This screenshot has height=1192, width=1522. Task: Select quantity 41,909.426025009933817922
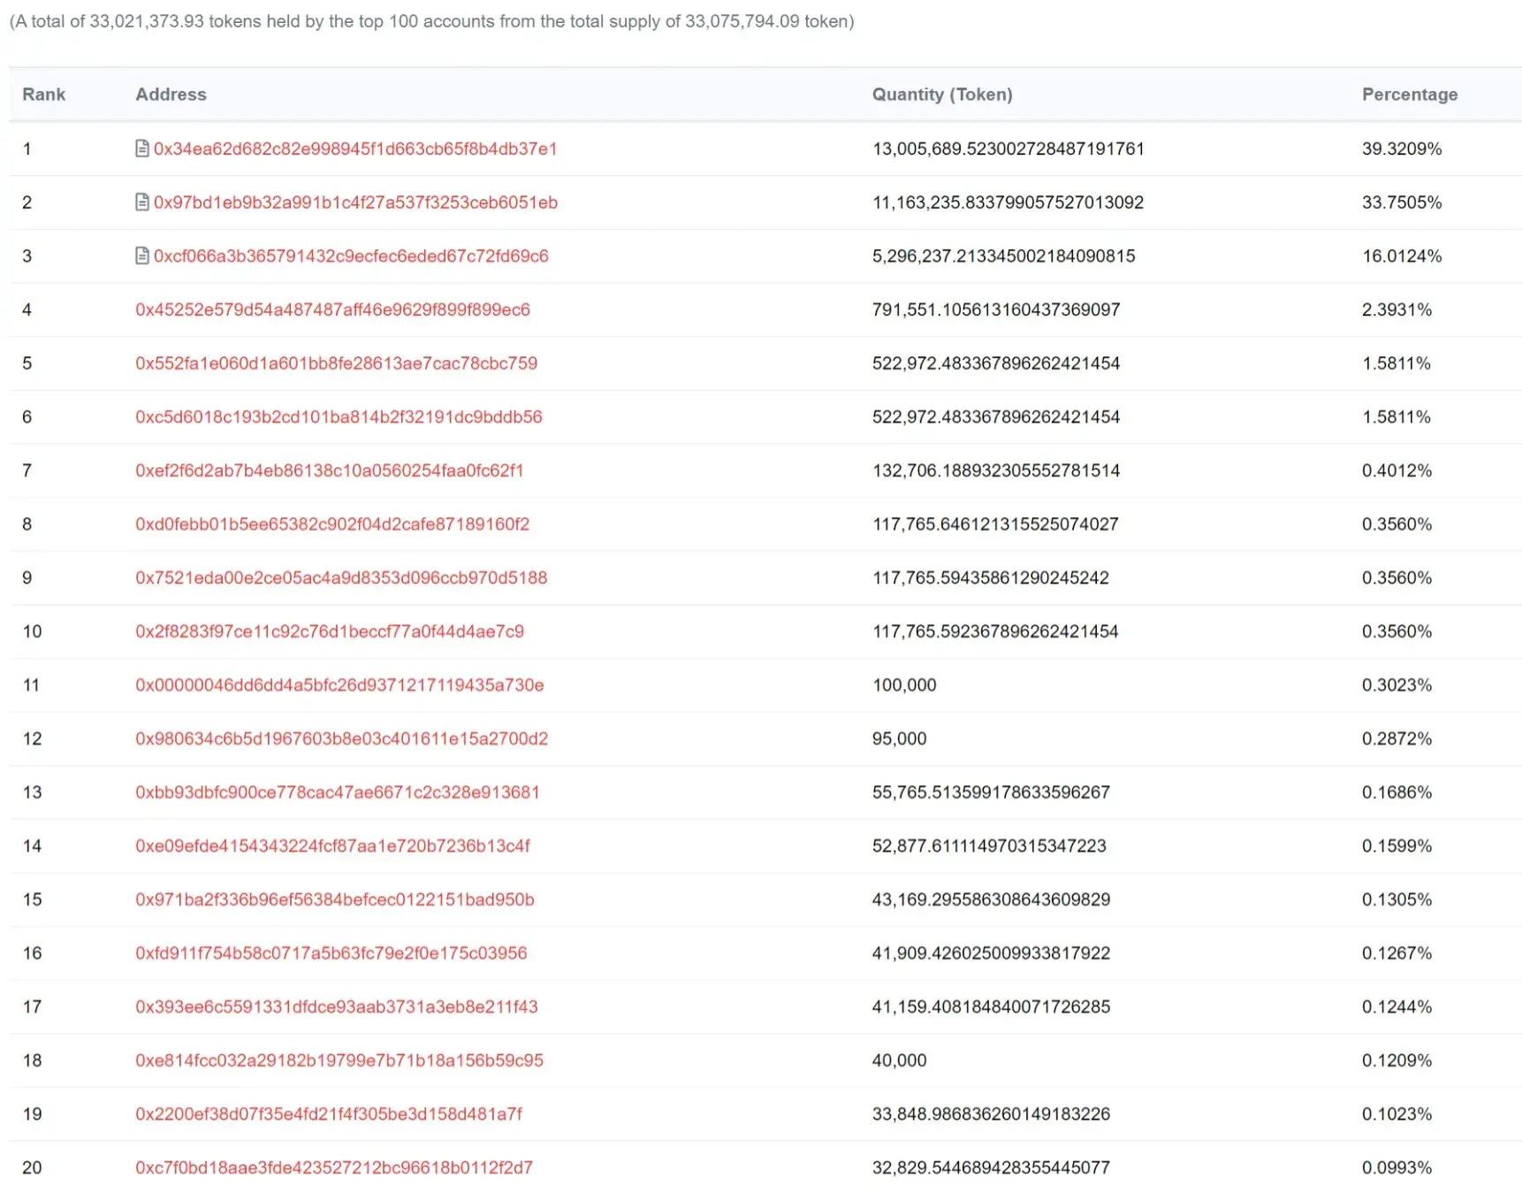click(992, 953)
